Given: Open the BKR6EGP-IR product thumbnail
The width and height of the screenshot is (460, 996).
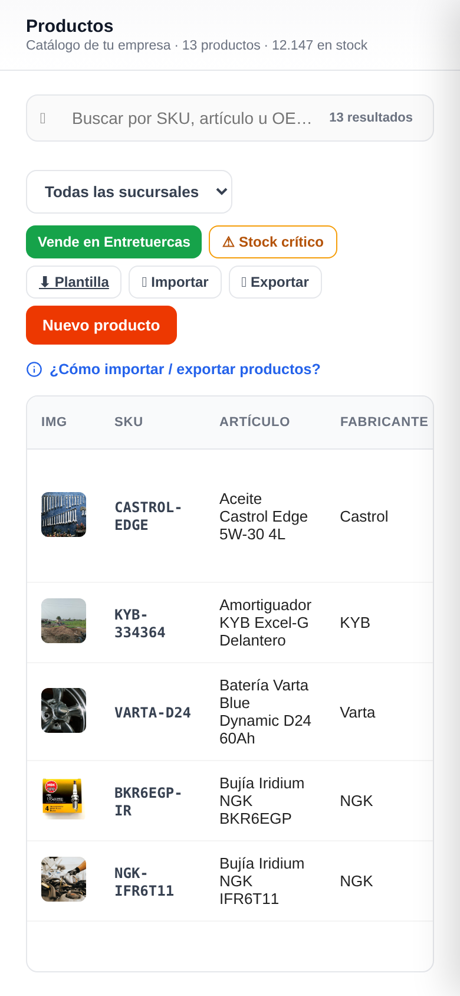Looking at the screenshot, I should coord(64,799).
